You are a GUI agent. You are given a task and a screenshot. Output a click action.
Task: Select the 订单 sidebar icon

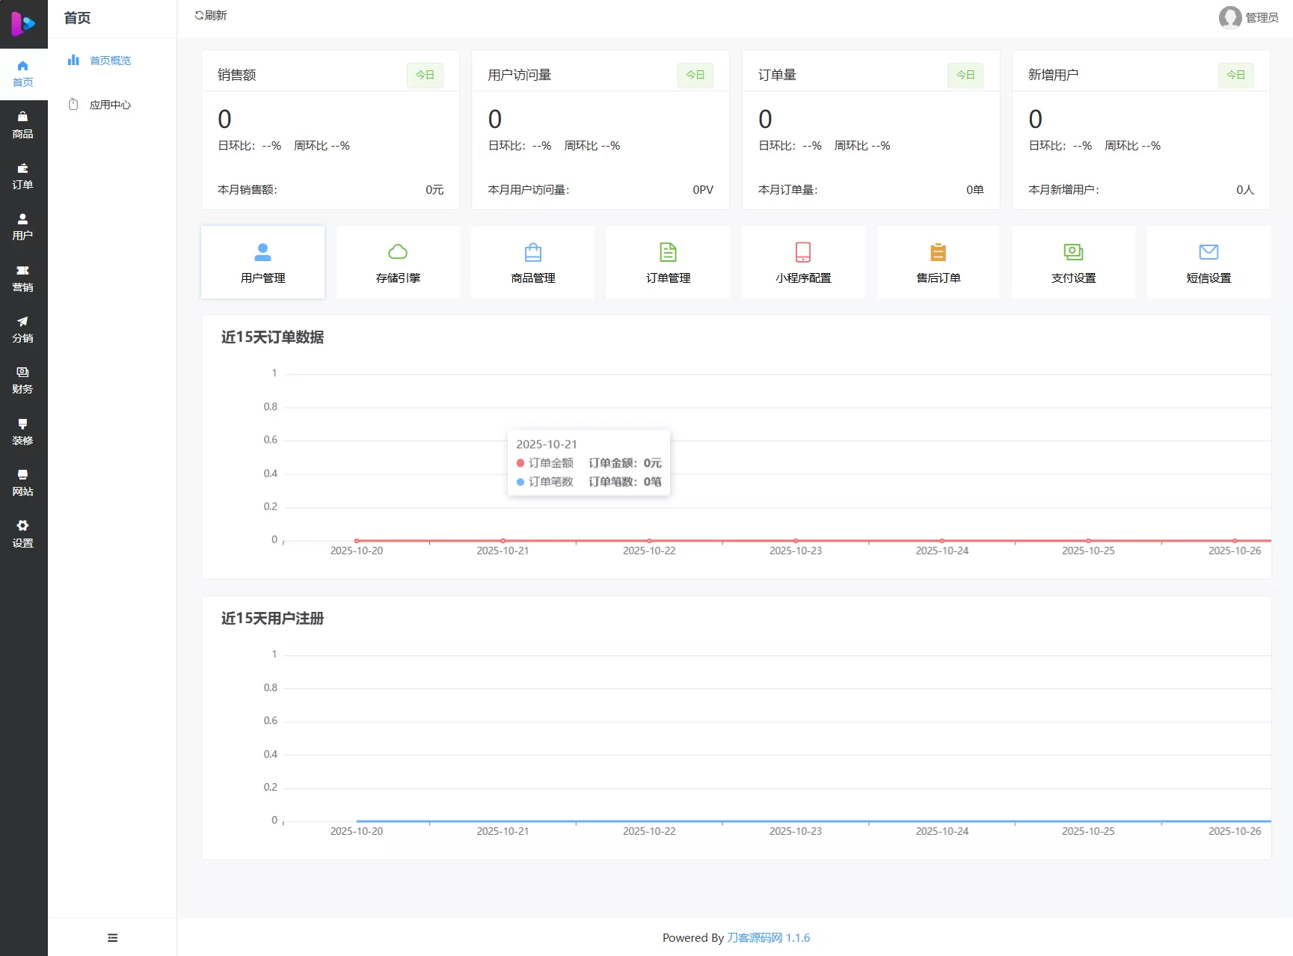click(23, 177)
